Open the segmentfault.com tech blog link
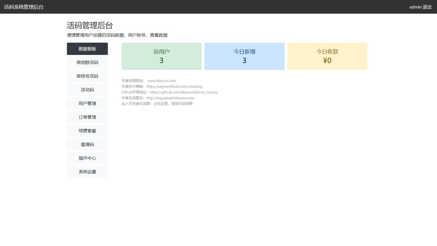 [x=174, y=86]
